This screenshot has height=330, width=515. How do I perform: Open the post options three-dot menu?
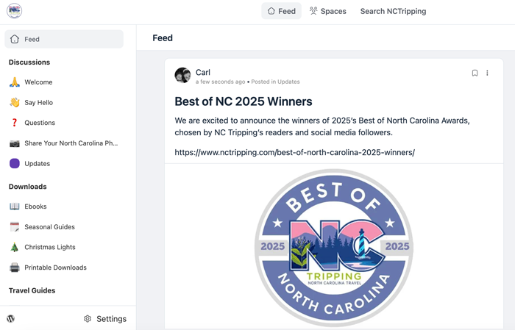pyautogui.click(x=487, y=73)
